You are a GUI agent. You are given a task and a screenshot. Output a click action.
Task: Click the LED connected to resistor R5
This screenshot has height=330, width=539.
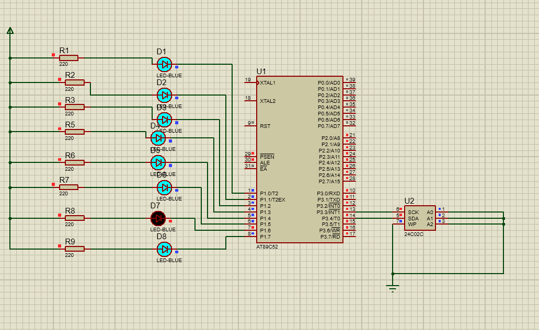(x=158, y=138)
